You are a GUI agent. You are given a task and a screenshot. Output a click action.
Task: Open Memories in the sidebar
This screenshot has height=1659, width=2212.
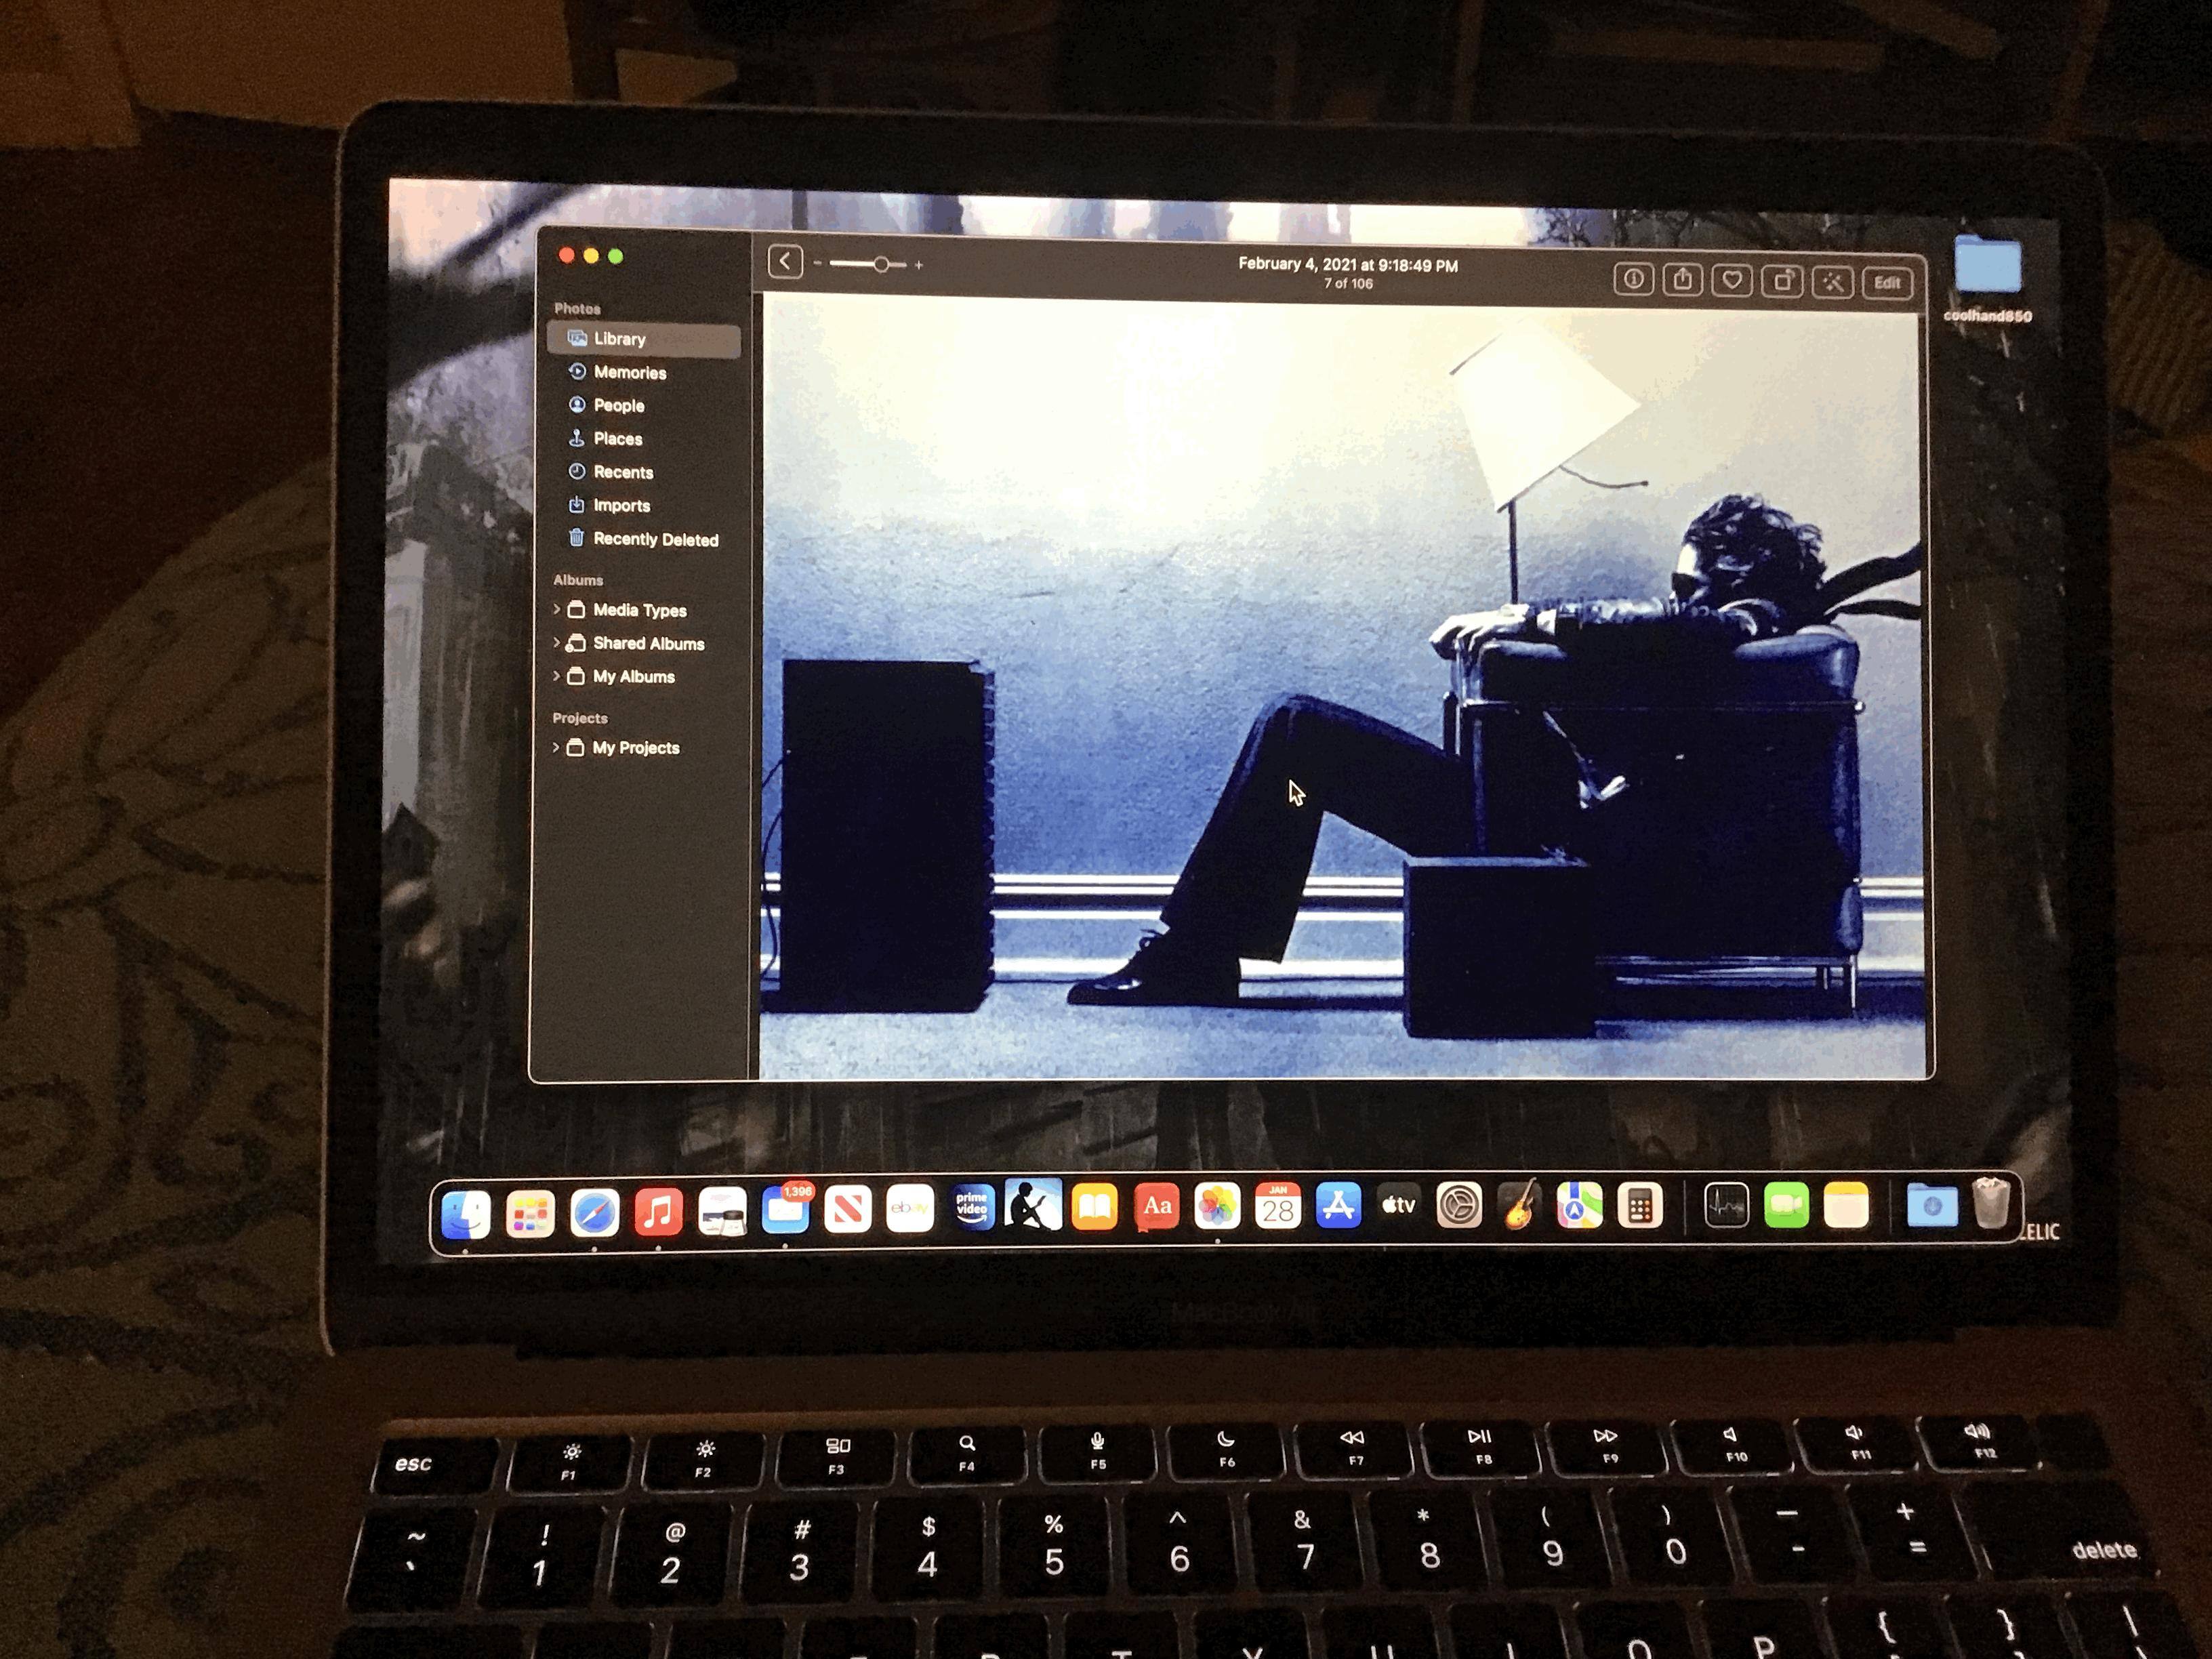629,372
